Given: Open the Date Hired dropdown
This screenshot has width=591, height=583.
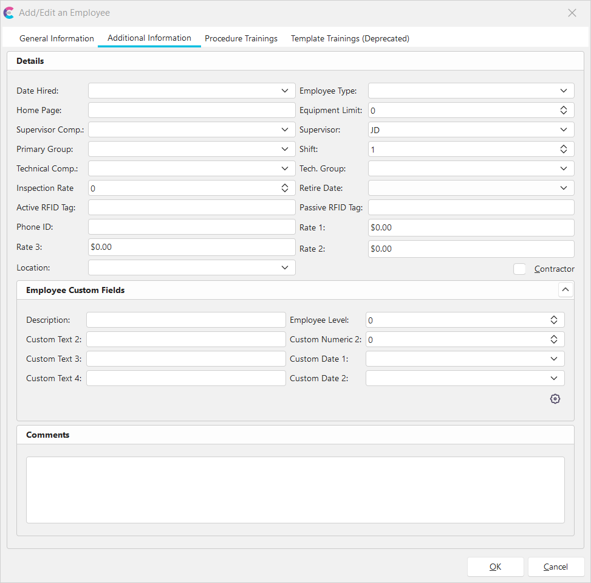Looking at the screenshot, I should [285, 91].
